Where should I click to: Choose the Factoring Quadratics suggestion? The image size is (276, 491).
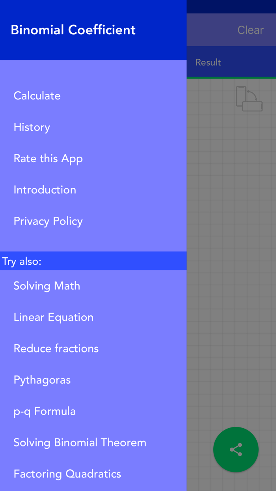tap(67, 474)
